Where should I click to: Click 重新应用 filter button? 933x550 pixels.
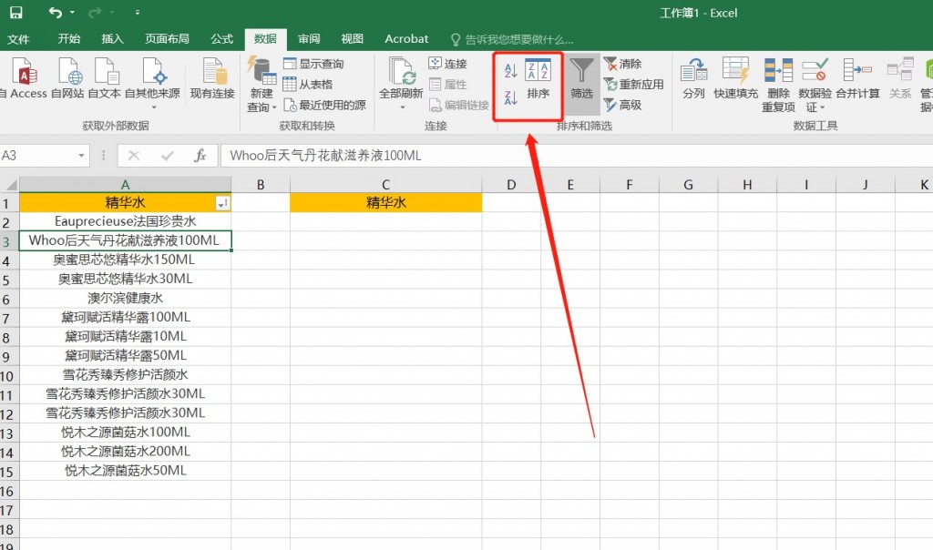click(x=633, y=85)
